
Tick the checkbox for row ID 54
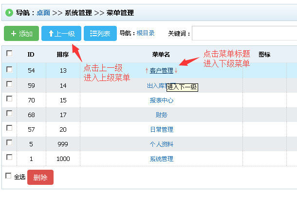click(x=9, y=70)
